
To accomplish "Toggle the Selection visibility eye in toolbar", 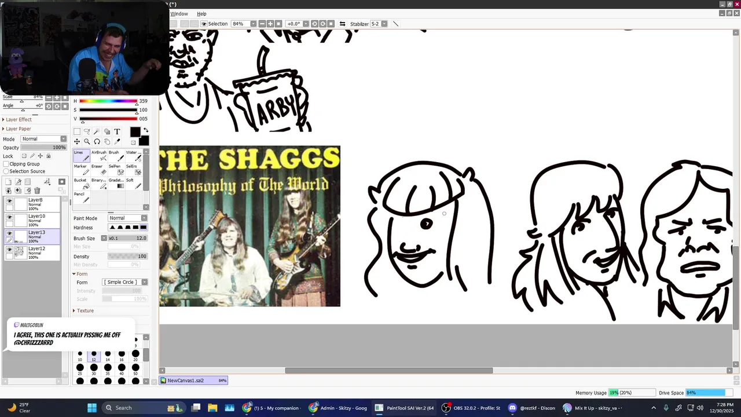I will [204, 24].
